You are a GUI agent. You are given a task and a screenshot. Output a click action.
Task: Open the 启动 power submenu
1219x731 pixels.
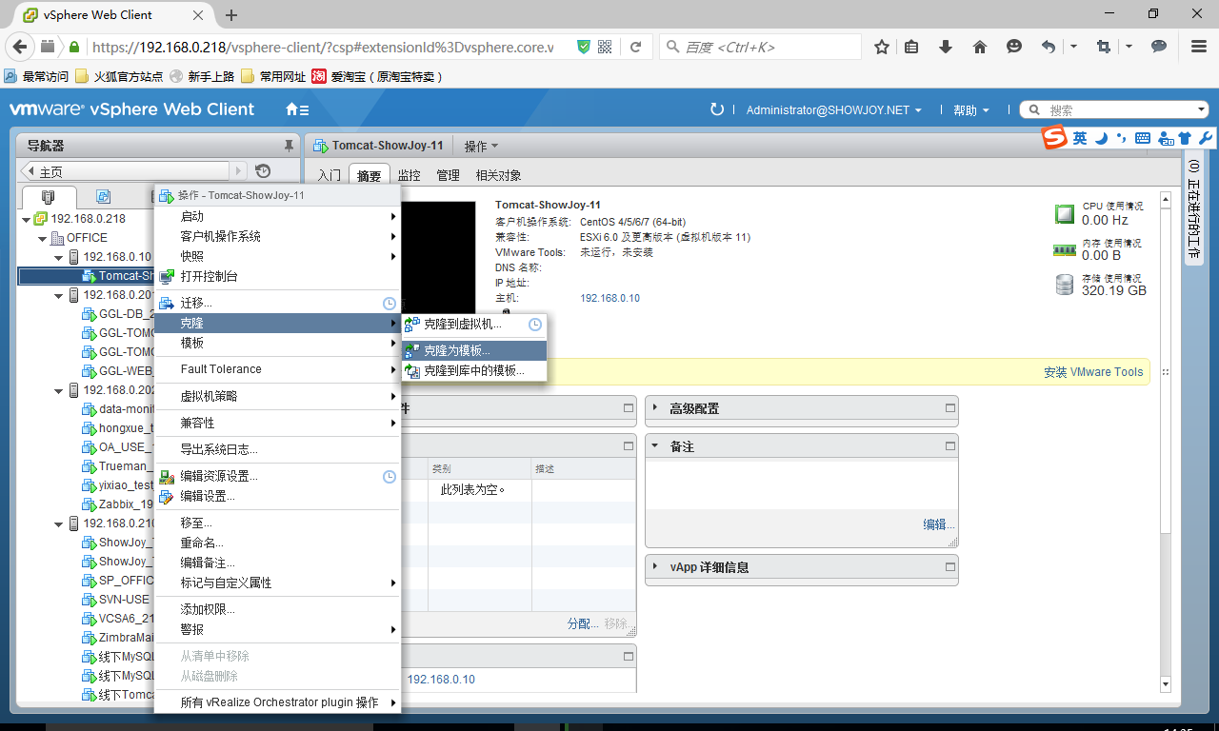[277, 217]
